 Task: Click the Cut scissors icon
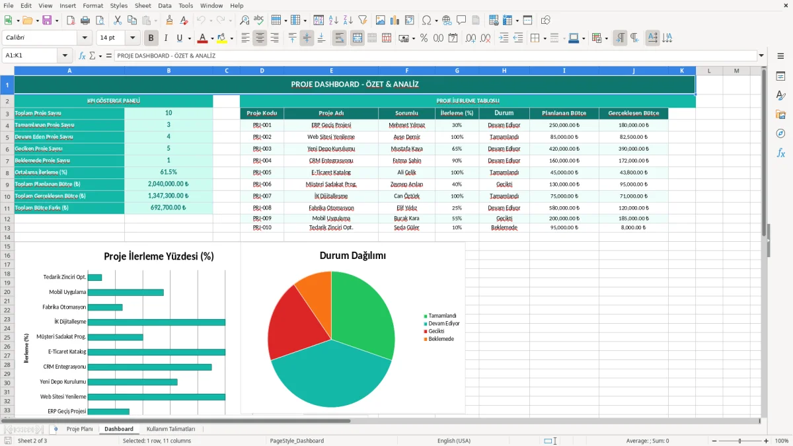[x=118, y=20]
